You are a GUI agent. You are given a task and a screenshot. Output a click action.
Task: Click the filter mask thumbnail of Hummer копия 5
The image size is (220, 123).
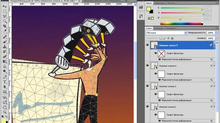pos(161,53)
